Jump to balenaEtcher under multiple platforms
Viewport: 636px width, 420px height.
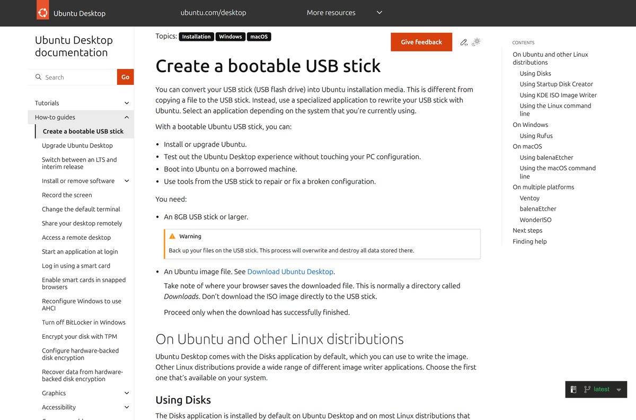(538, 209)
